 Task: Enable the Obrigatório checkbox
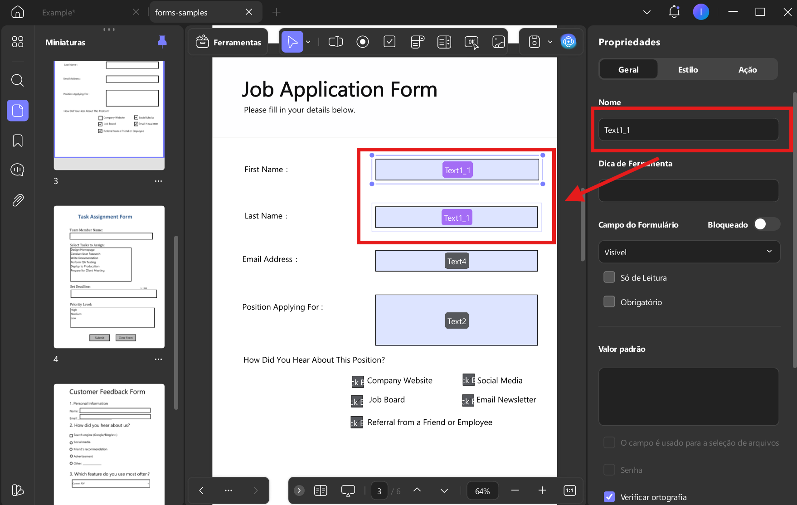coord(609,302)
